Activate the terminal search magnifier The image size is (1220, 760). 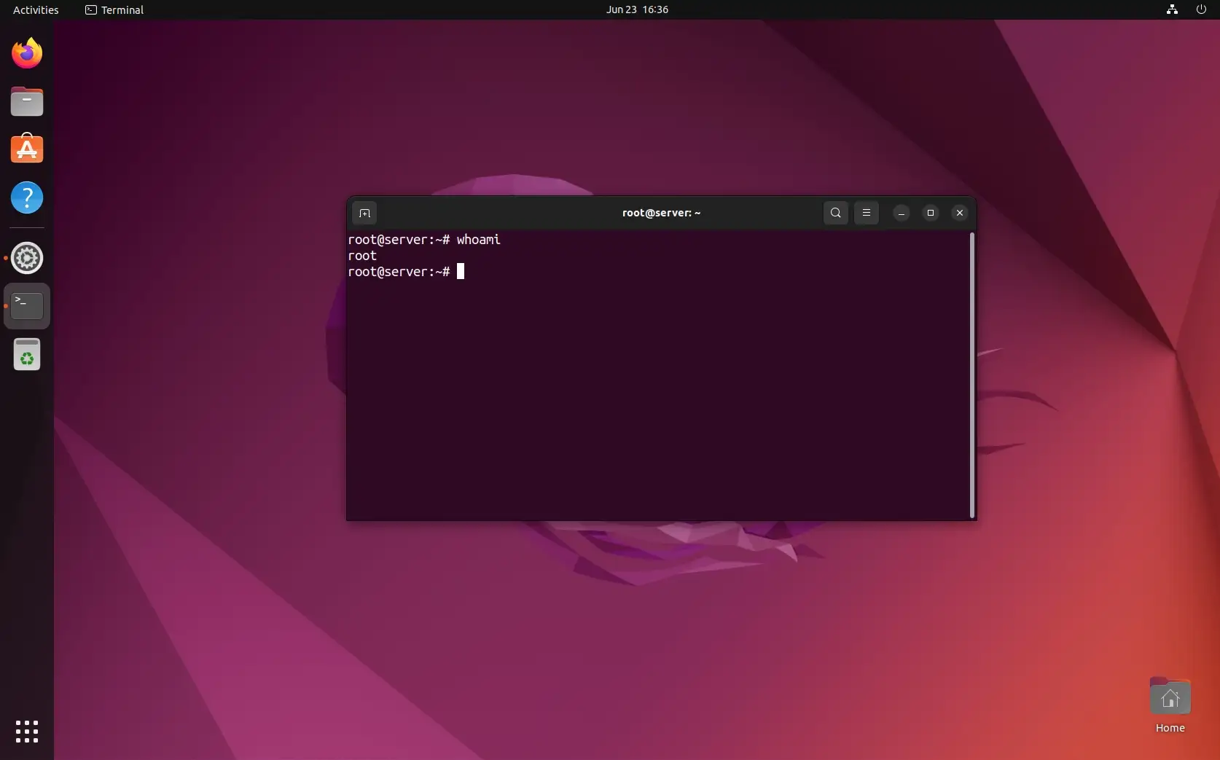coord(835,213)
